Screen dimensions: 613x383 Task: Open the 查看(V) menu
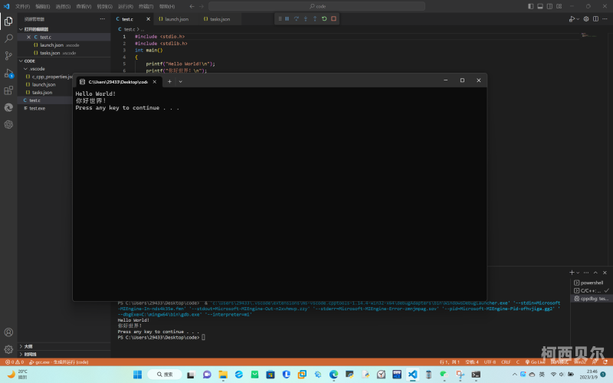click(x=84, y=6)
